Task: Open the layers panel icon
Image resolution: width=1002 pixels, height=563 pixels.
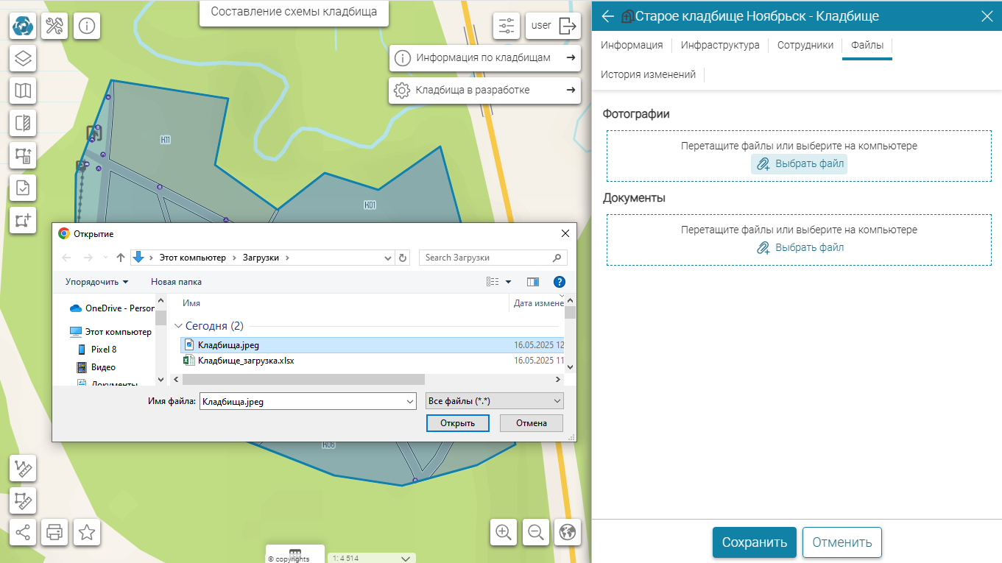Action: (x=23, y=58)
